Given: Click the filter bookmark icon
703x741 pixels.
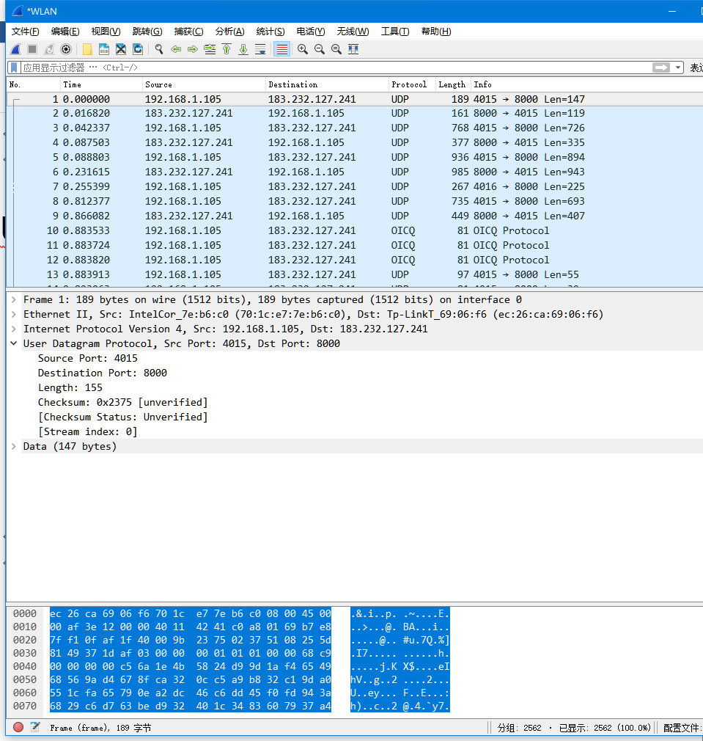Looking at the screenshot, I should (14, 67).
